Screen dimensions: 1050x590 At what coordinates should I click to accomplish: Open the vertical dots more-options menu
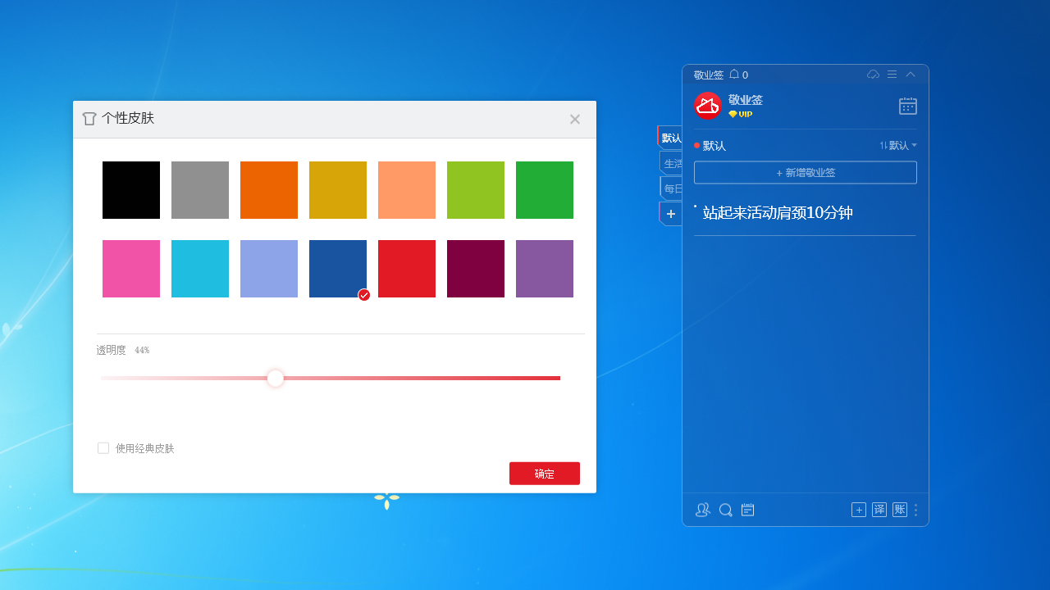click(915, 510)
